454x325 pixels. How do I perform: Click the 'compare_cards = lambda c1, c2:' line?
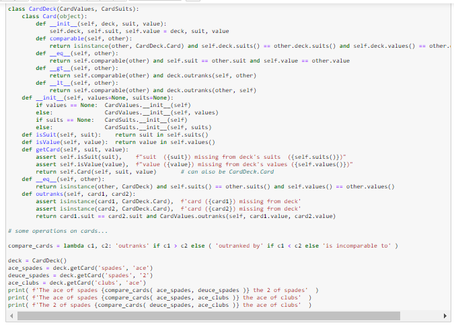pos(203,246)
